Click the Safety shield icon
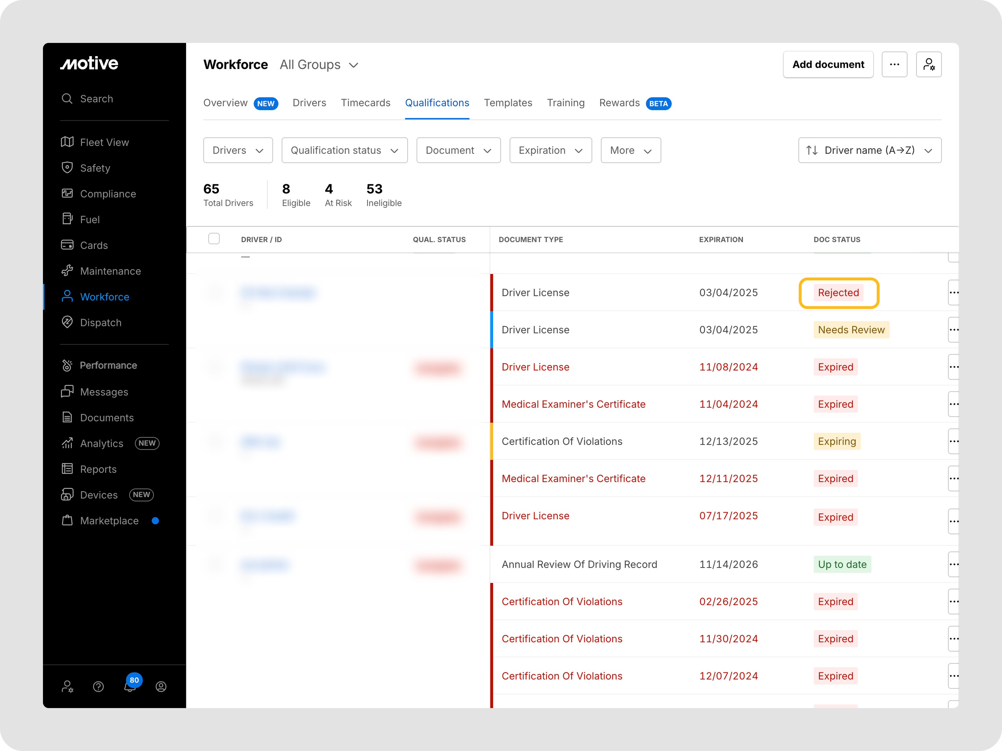The image size is (1002, 751). point(67,168)
